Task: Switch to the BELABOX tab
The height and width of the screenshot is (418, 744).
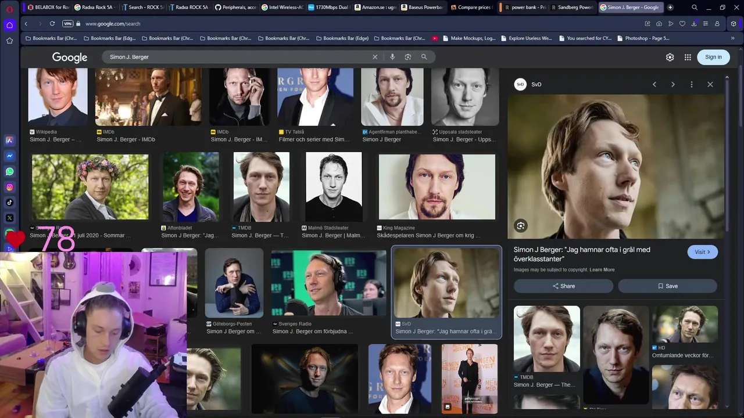Action: point(48,8)
